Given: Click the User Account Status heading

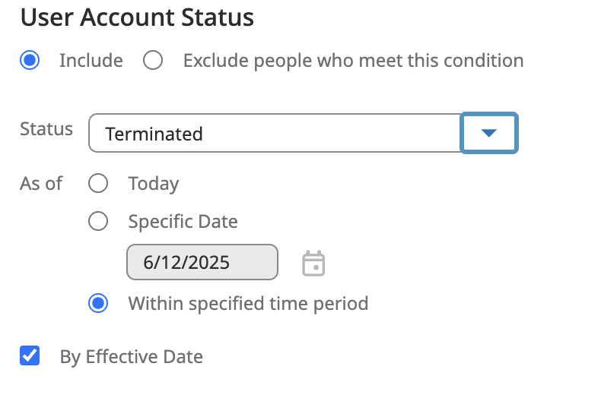Looking at the screenshot, I should pyautogui.click(x=137, y=17).
